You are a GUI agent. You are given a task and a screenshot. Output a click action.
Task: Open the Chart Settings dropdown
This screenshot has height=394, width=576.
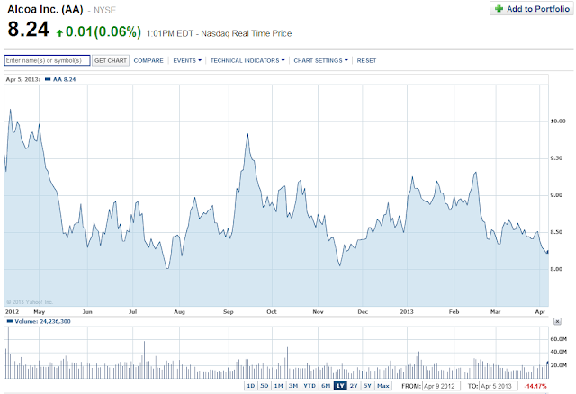click(320, 60)
